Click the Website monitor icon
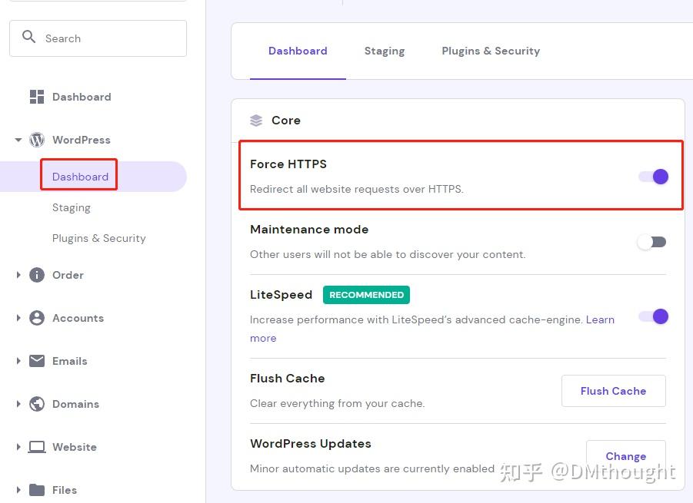 (37, 447)
